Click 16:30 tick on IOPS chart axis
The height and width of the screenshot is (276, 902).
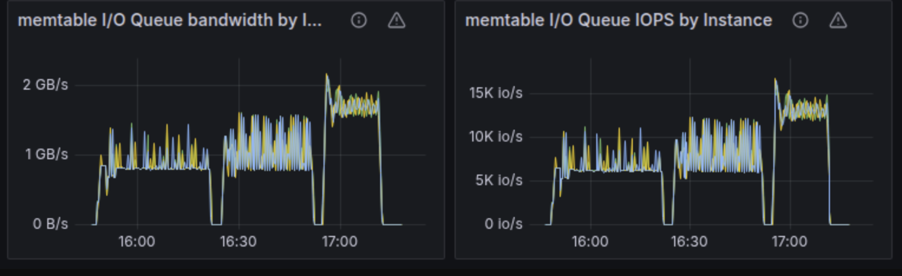click(689, 242)
